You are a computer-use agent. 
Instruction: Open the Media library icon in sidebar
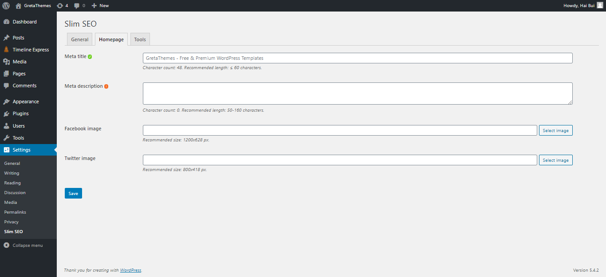pos(6,61)
